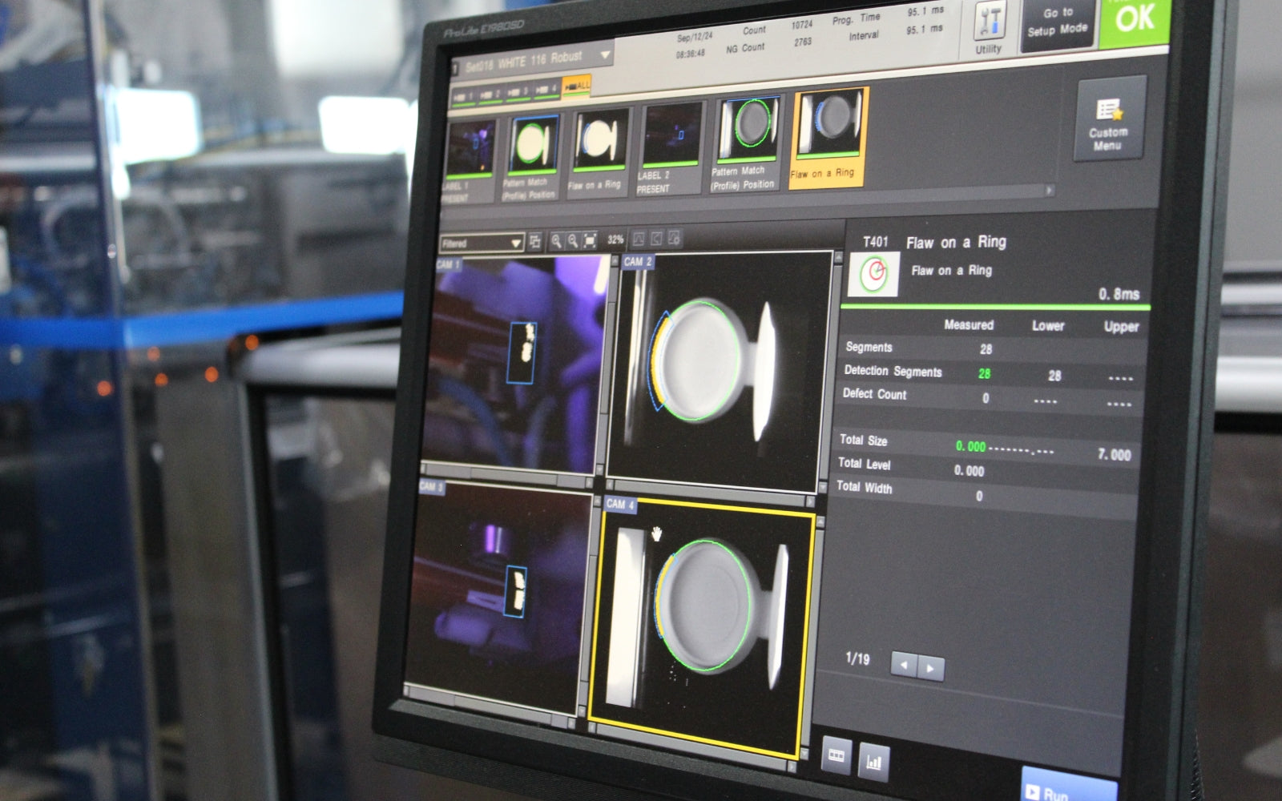Go to previous results page arrow
Image resolution: width=1282 pixels, height=801 pixels.
[x=904, y=666]
